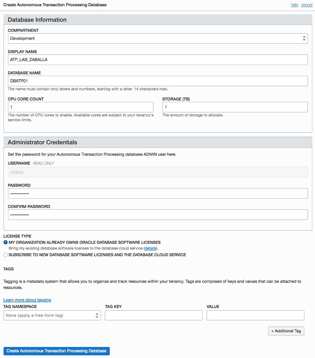This screenshot has width=315, height=358.
Task: Click the Confirm Password field
Action: pyautogui.click(x=157, y=215)
